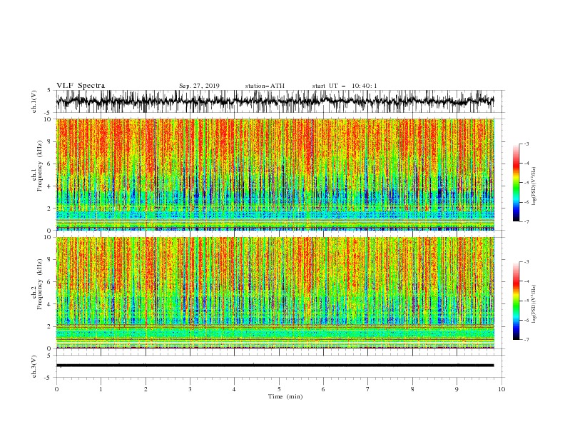Screen dimensions: 565x437
Task: Click the 'station=ATH' label
Action: [265, 86]
